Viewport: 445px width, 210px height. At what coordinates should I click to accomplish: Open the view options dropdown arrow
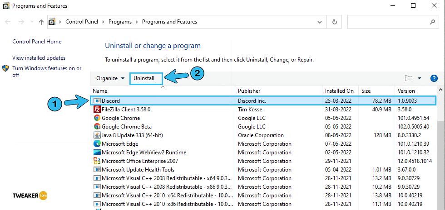point(419,78)
